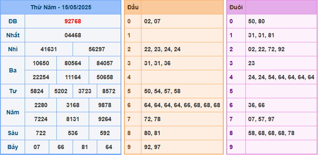Screen dimensions: 318x155
Task: Click the Bảy prize cell 07
Action: coord(37,147)
